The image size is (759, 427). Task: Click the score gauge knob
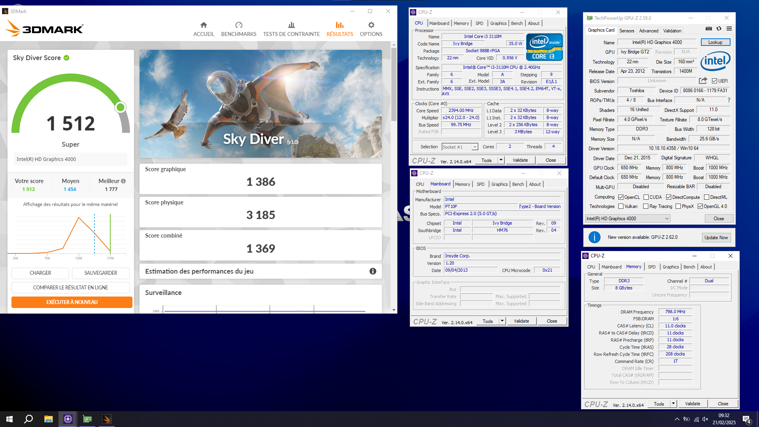[x=121, y=107]
